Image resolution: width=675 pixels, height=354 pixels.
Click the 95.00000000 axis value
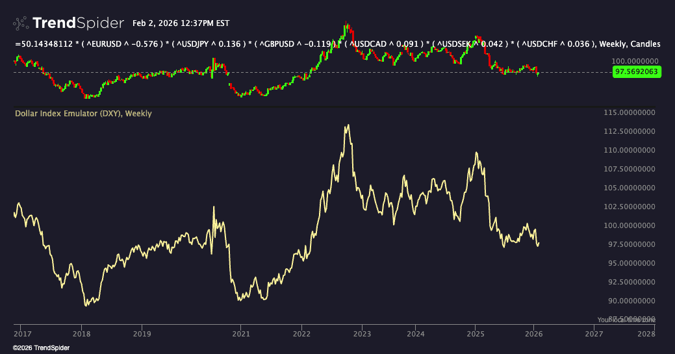click(x=631, y=263)
